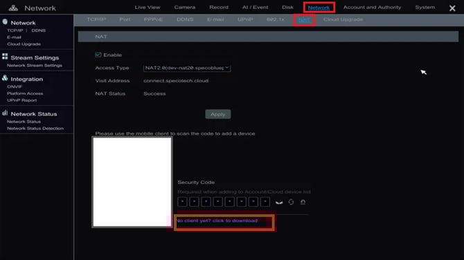Switch to the PPPoE tab

[153, 19]
